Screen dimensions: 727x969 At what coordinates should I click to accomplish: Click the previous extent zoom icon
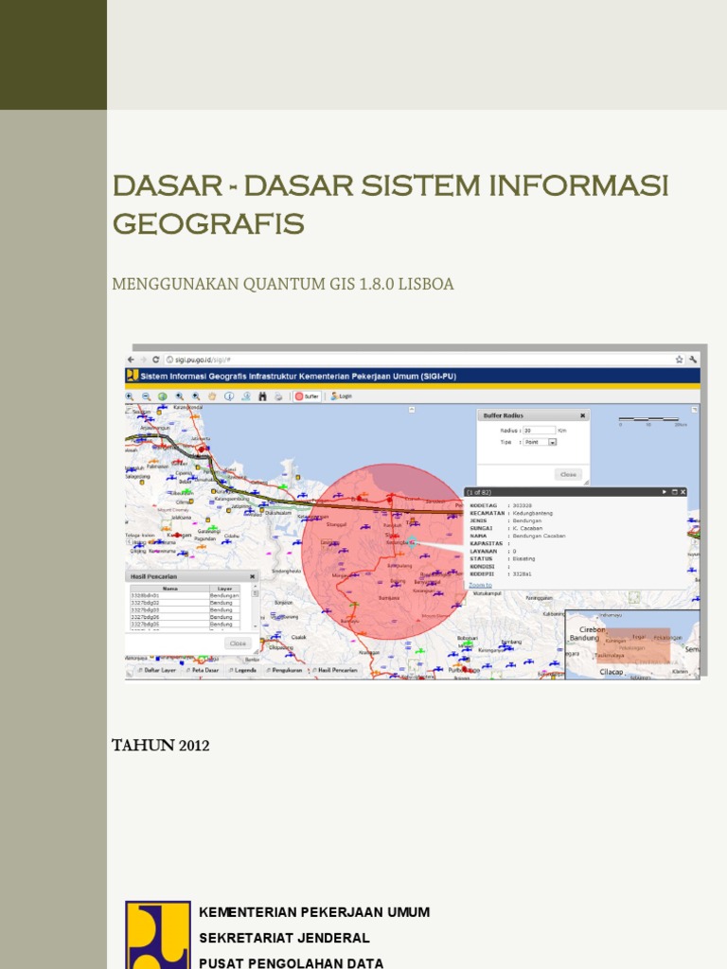(x=179, y=396)
